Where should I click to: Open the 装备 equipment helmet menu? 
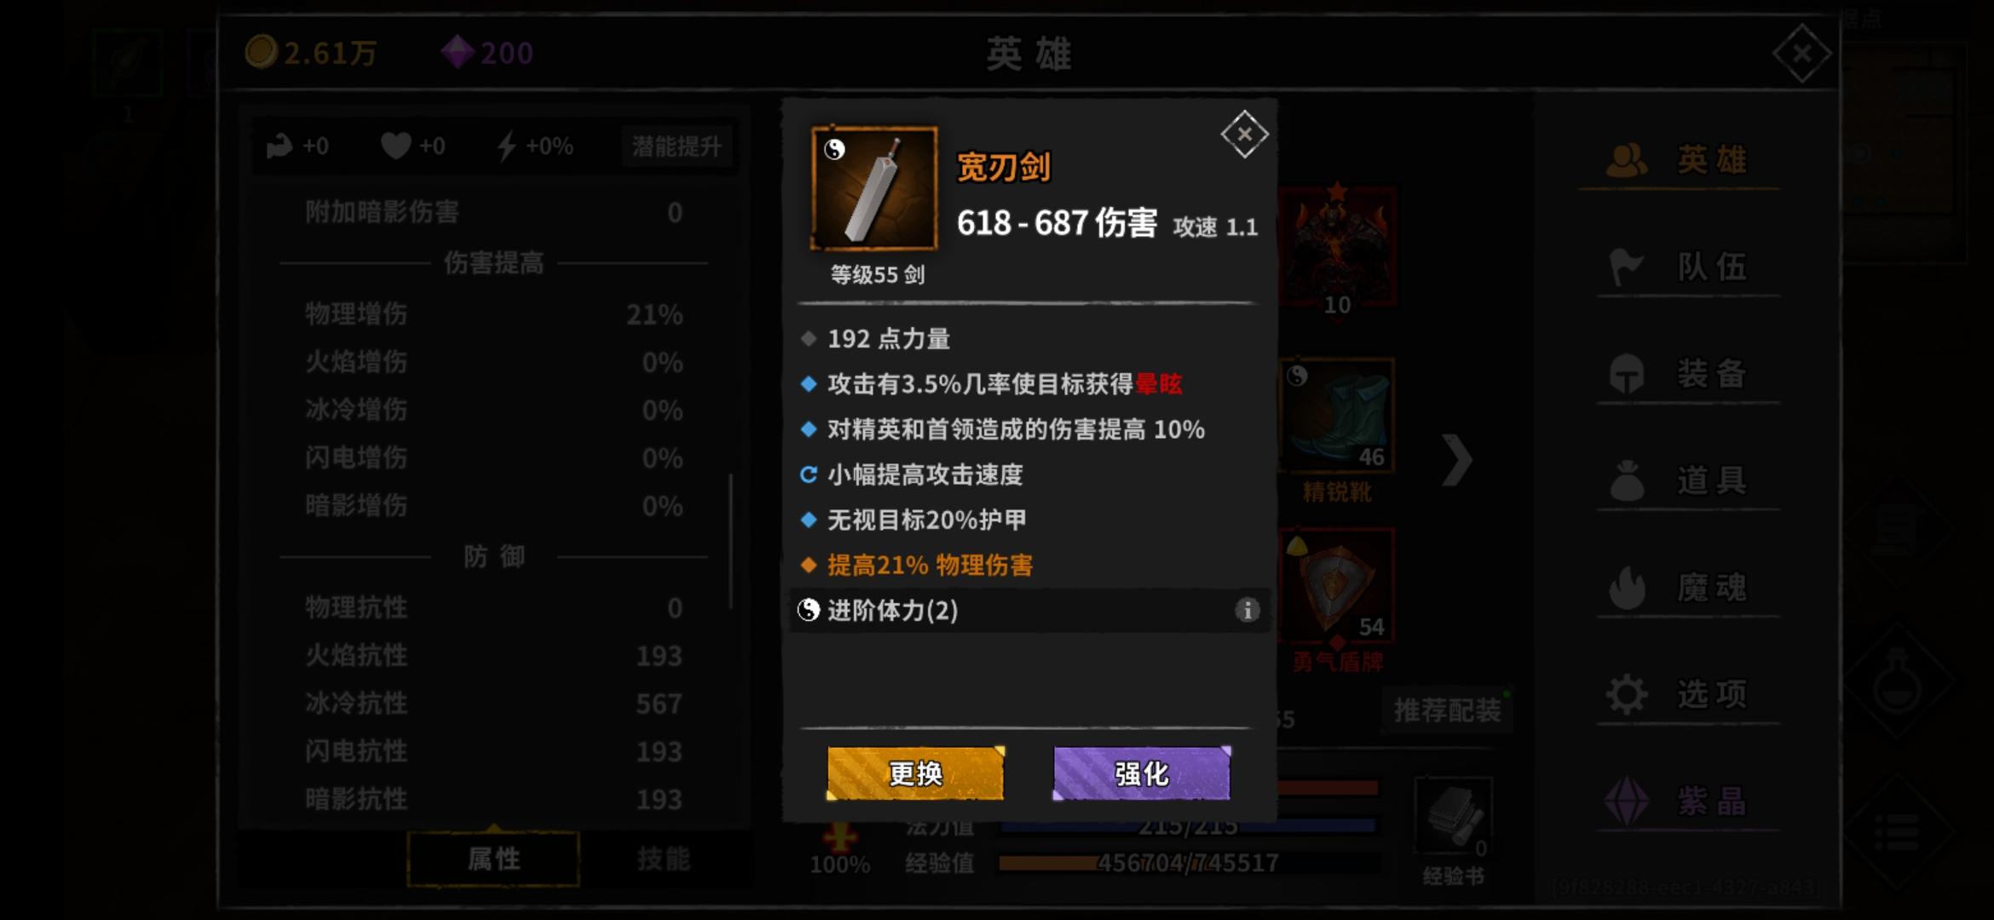(1679, 374)
